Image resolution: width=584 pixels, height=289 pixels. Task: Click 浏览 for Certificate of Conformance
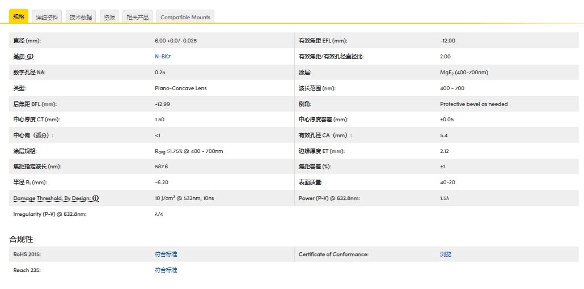[x=446, y=254]
